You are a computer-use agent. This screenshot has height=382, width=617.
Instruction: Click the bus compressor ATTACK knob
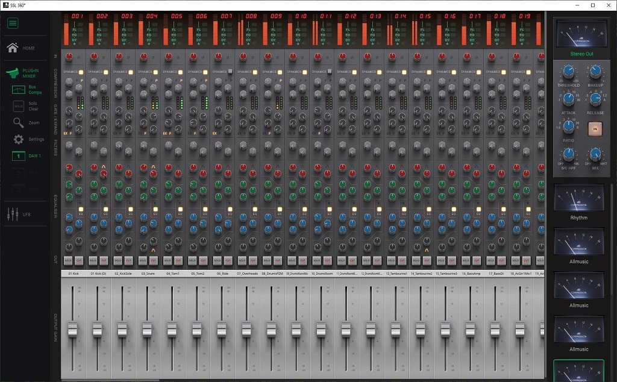tap(568, 99)
